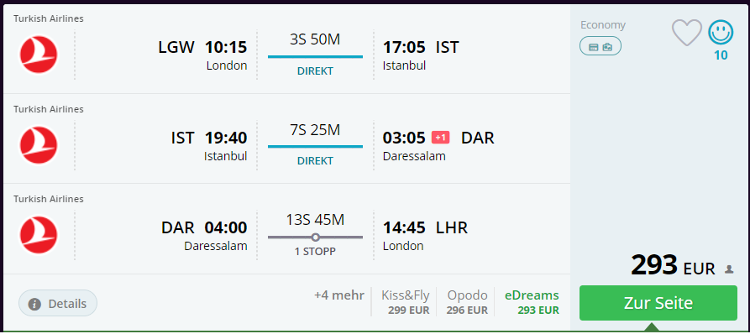750x334 pixels.
Task: Select the Kiss&Fly 299 EUR offer
Action: 406,302
